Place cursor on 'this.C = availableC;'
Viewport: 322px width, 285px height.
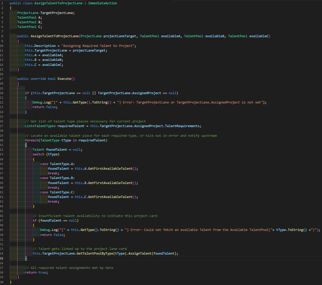[44, 64]
